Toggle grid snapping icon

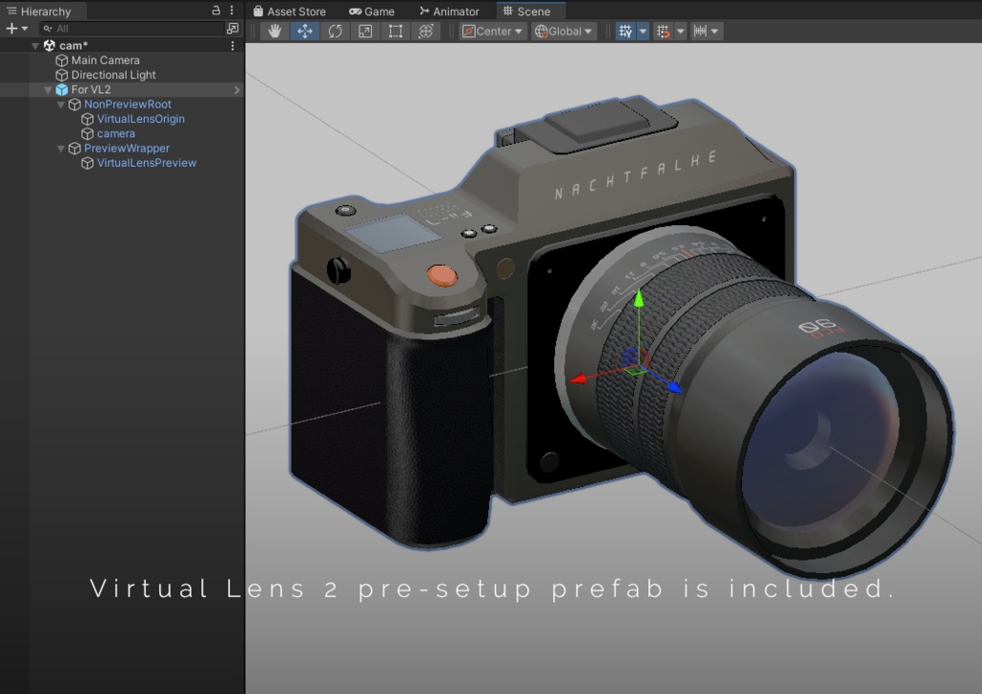coord(663,32)
